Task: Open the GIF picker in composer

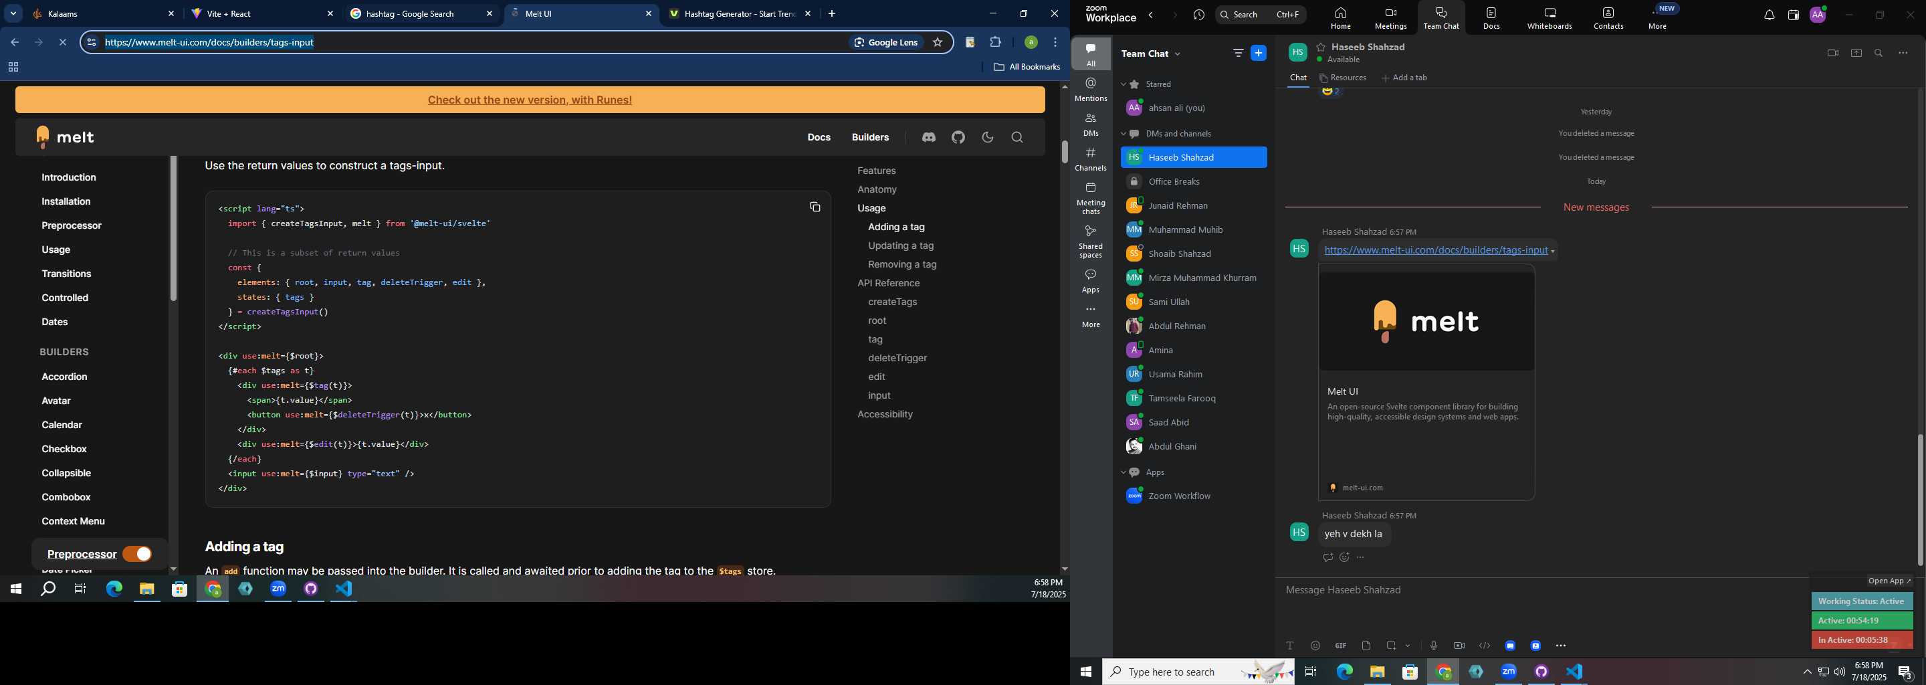Action: point(1341,646)
